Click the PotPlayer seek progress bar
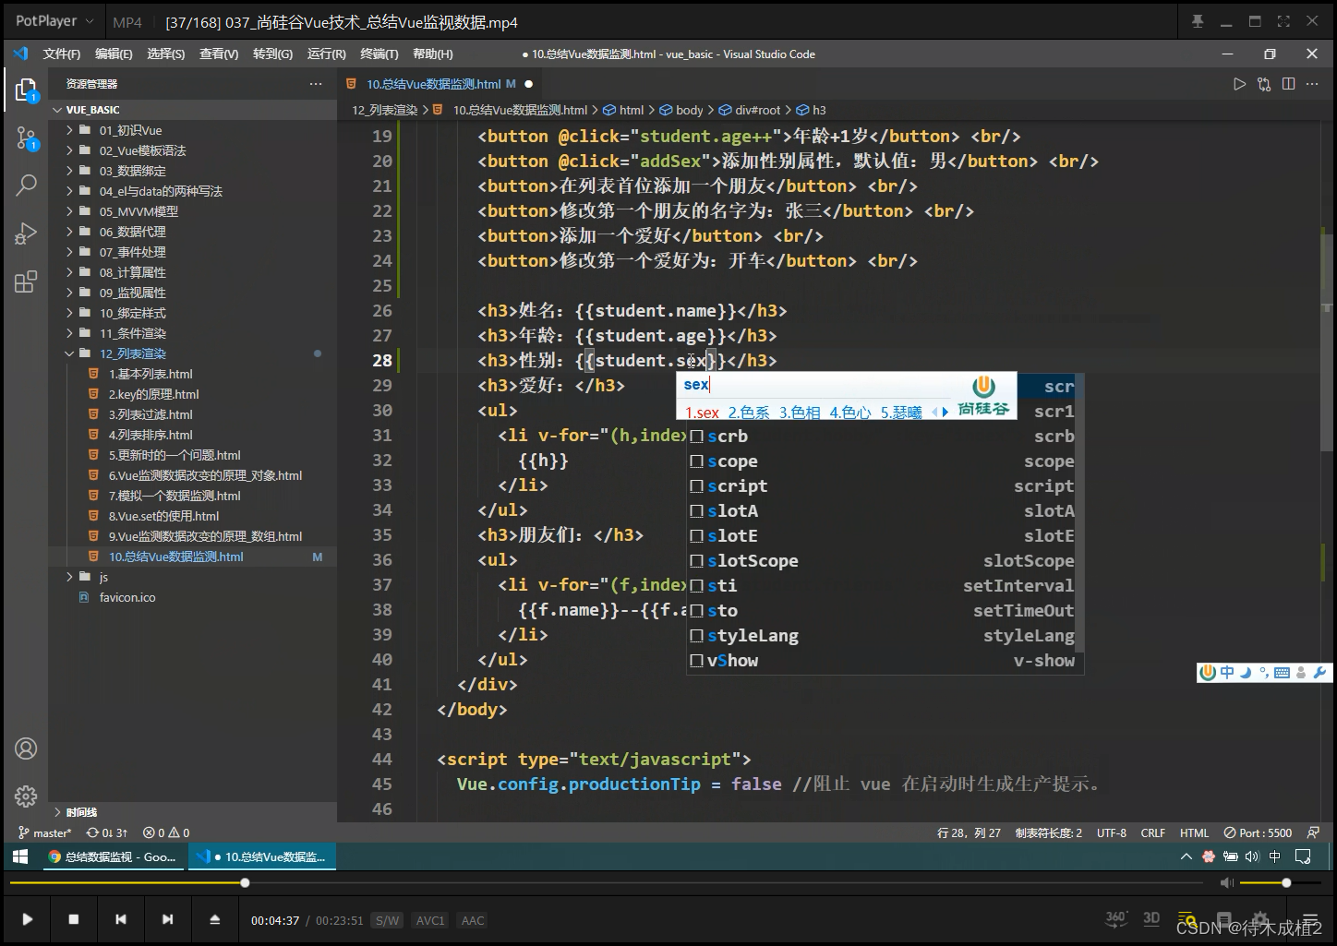This screenshot has width=1337, height=946. 606,883
